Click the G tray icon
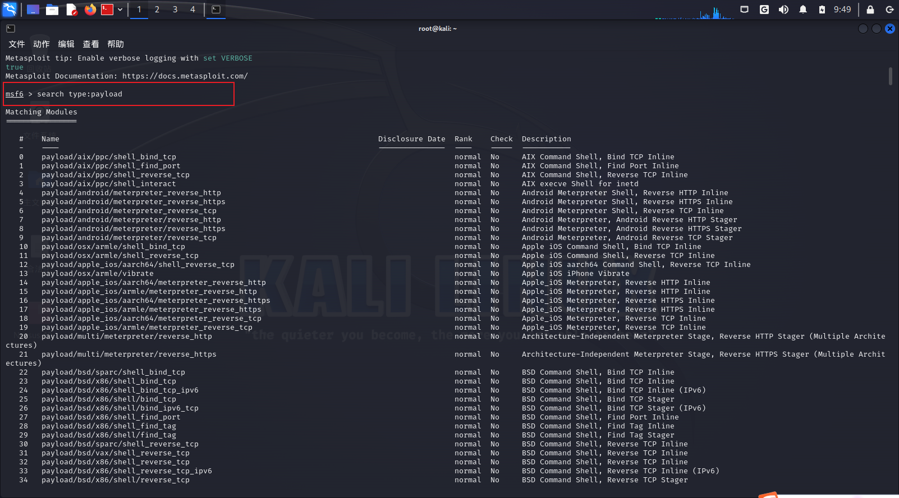Viewport: 899px width, 498px height. (764, 10)
